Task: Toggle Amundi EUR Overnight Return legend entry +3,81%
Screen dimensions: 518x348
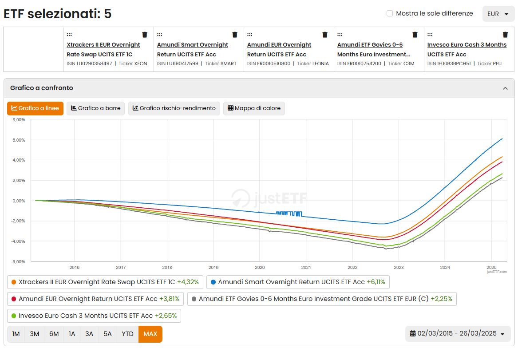Action: (x=95, y=299)
